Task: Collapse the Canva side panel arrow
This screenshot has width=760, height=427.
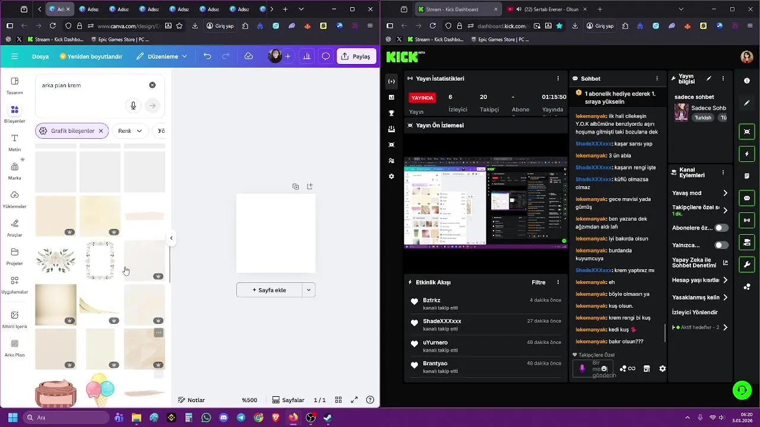Action: 171,238
